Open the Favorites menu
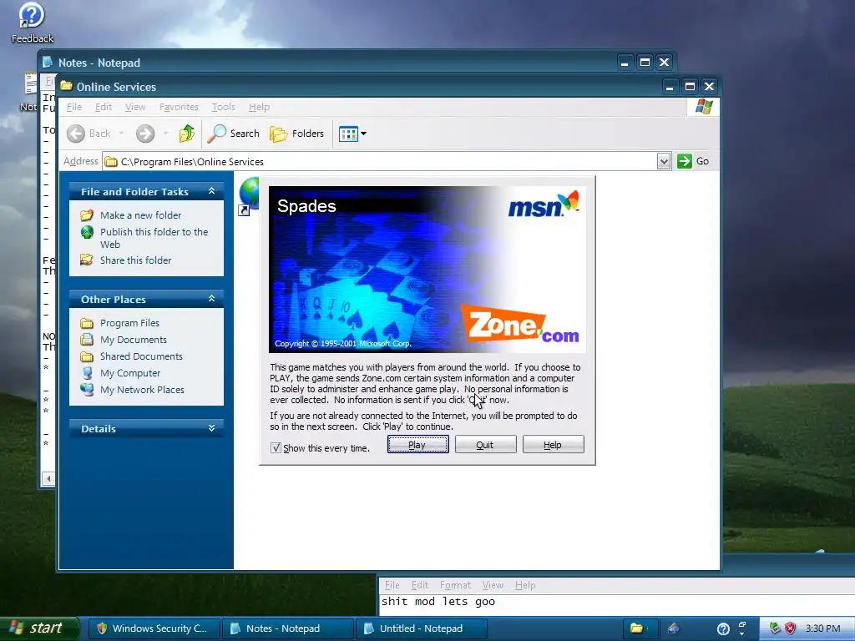The width and height of the screenshot is (855, 641). [x=179, y=107]
